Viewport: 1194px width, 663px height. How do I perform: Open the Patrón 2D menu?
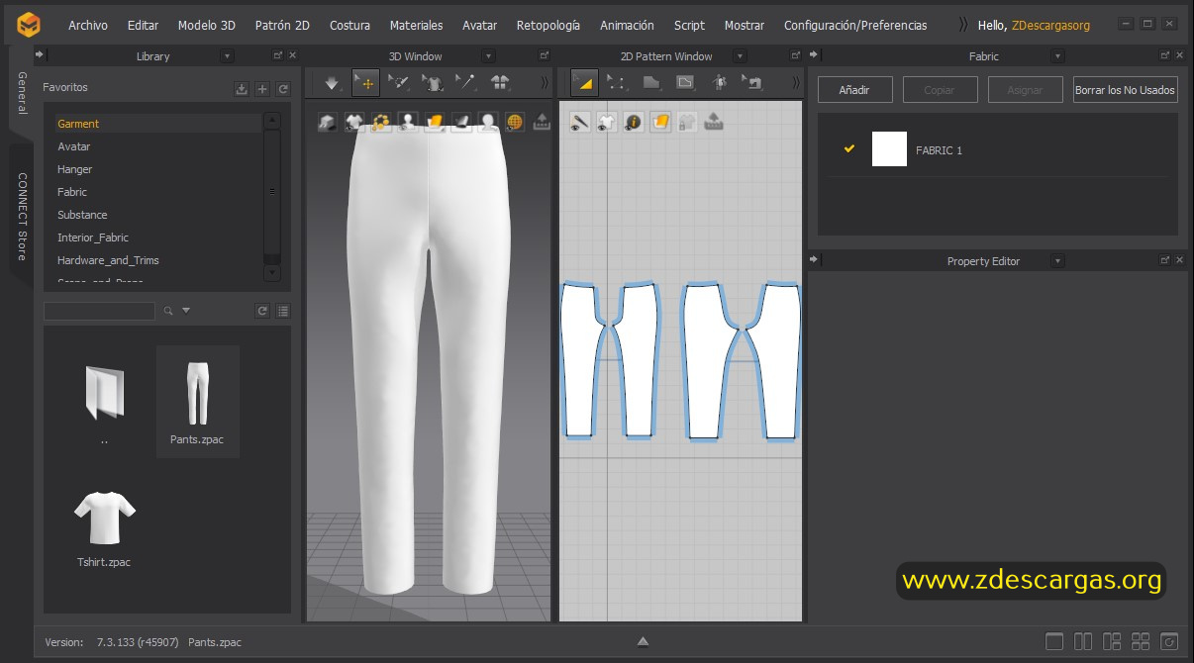(x=282, y=25)
